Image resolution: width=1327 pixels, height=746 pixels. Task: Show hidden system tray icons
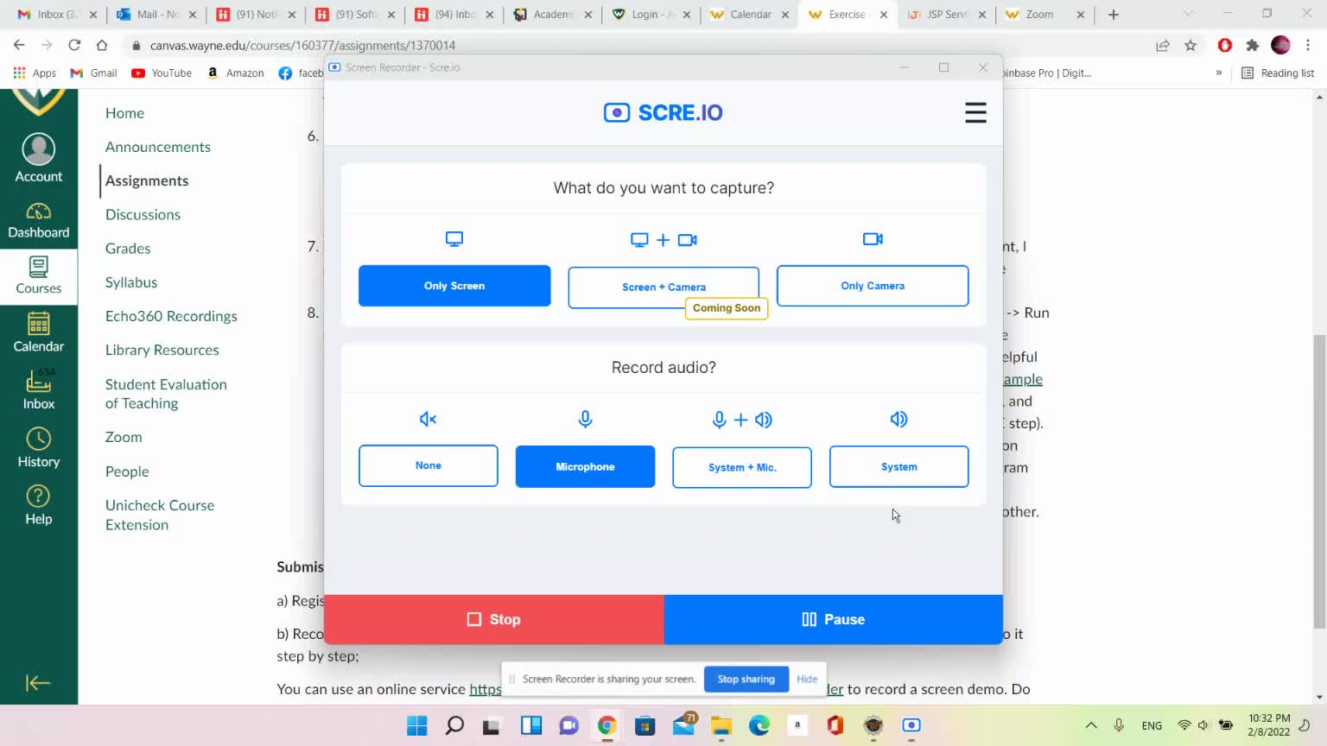(1091, 725)
